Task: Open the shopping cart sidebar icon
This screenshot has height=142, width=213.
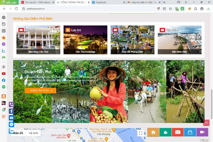Action: coord(4,116)
